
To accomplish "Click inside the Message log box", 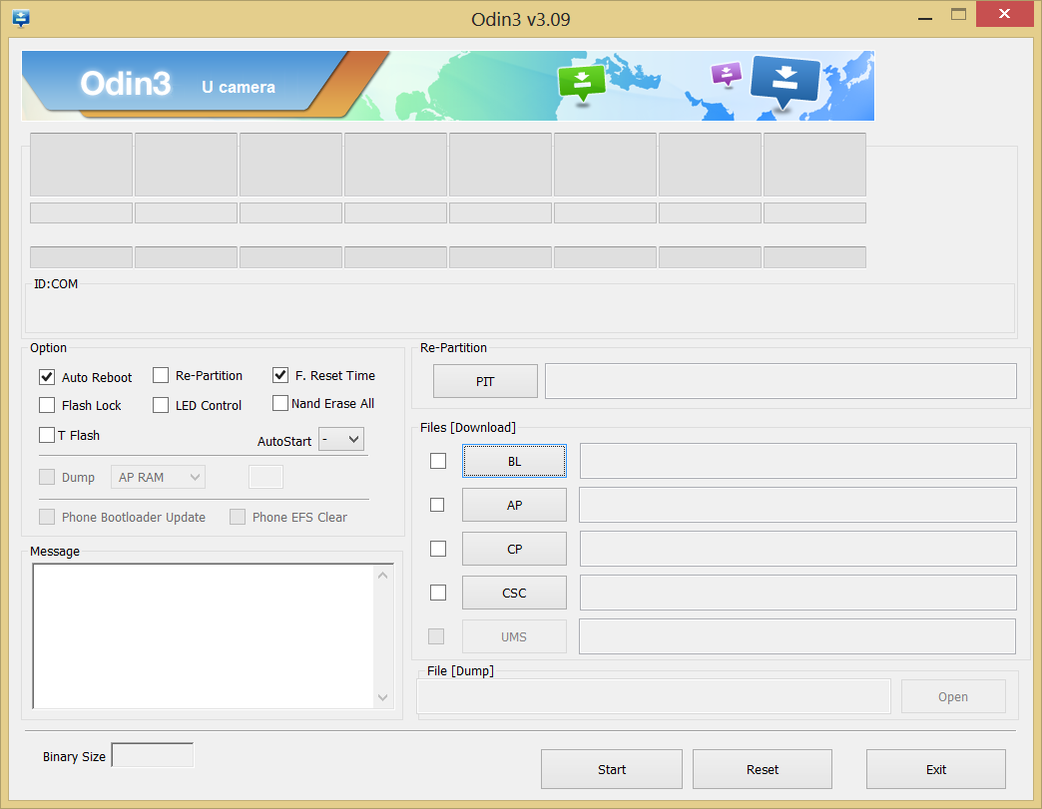I will [x=204, y=636].
